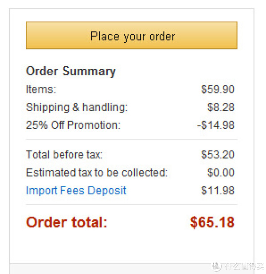Click the divider line above Total before tax

coord(132,140)
